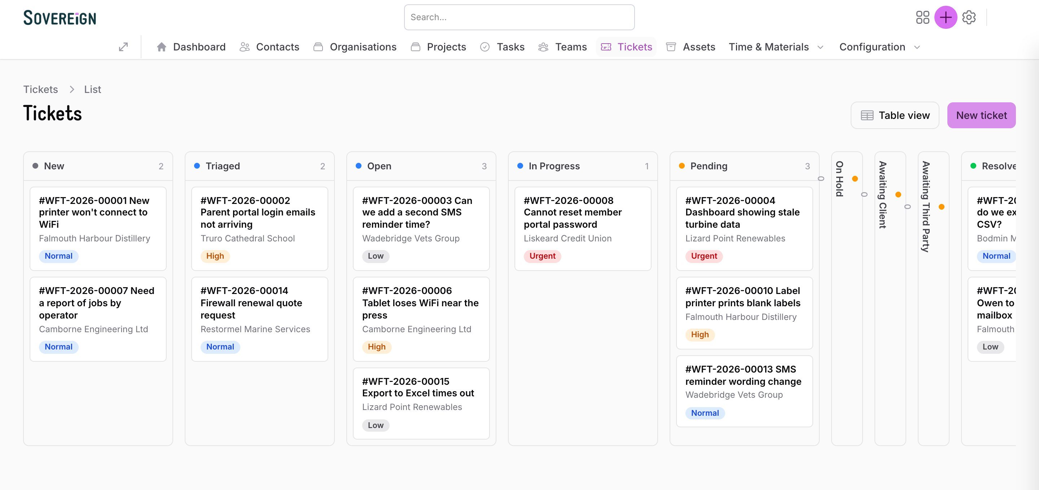Open ticket WFT-2026-00015 Export to Excel times out
1039x490 pixels.
point(421,404)
